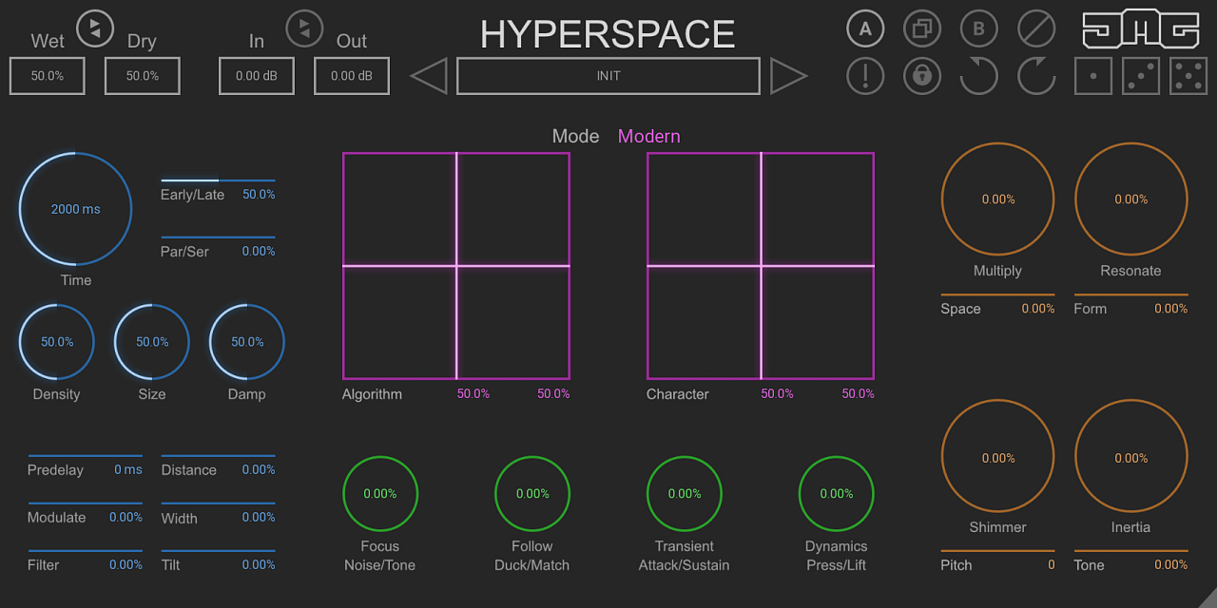Open the INIT preset selector
Image resolution: width=1217 pixels, height=608 pixels.
click(608, 76)
